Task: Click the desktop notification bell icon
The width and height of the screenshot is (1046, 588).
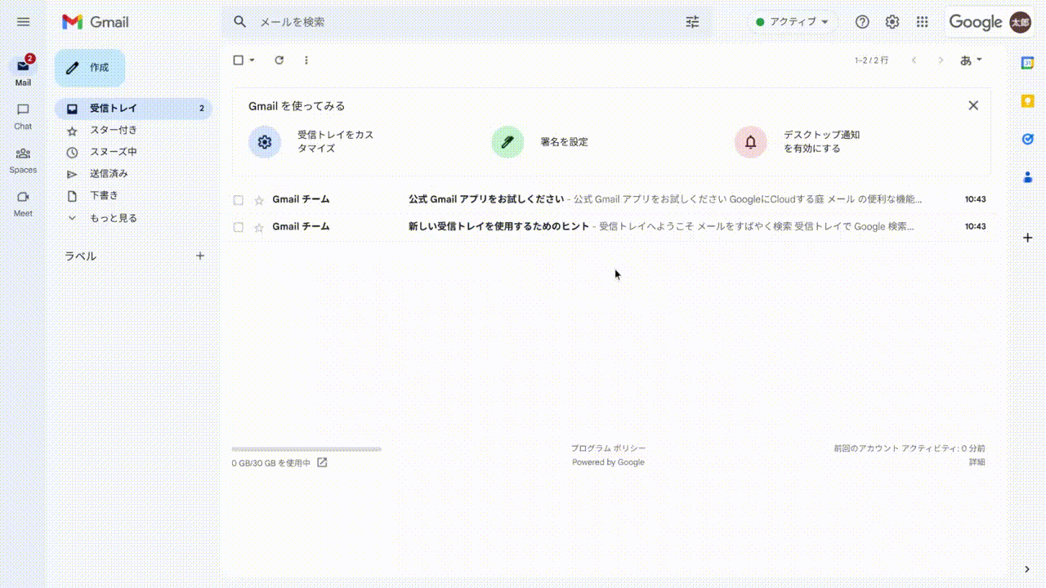Action: [x=750, y=142]
